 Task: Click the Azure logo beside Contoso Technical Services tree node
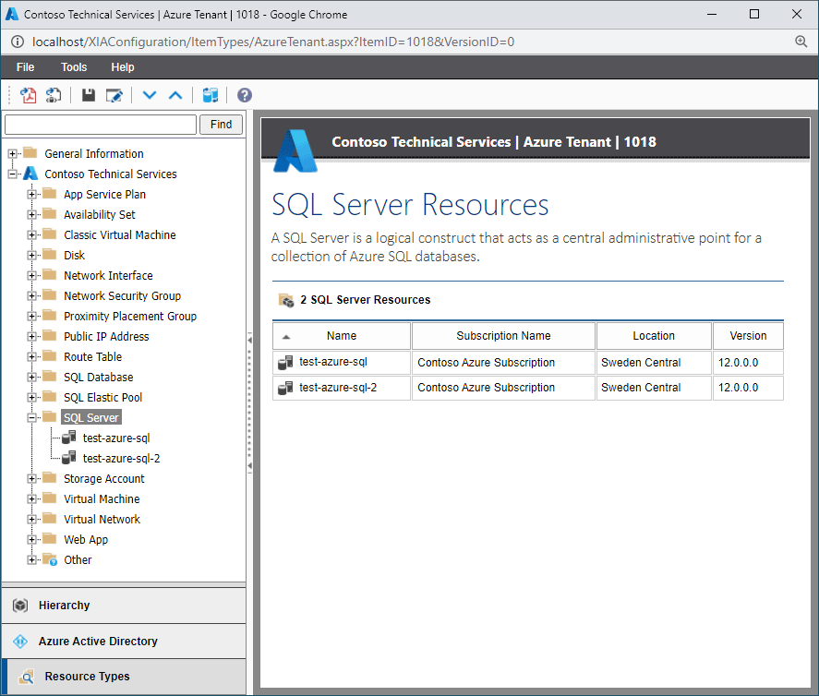(30, 174)
